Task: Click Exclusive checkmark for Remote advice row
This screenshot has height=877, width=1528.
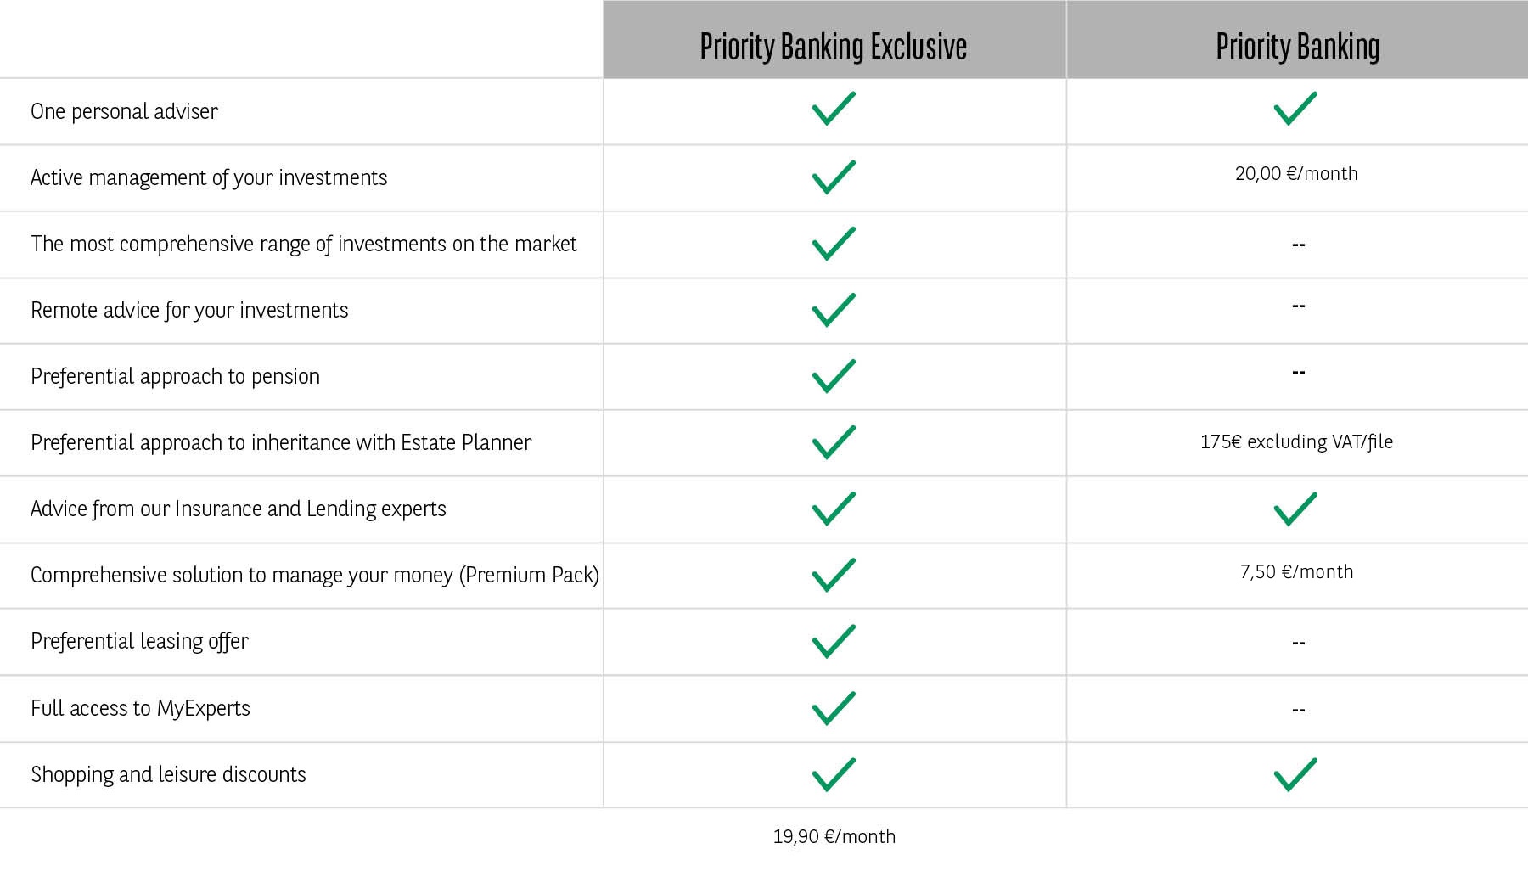Action: tap(834, 310)
